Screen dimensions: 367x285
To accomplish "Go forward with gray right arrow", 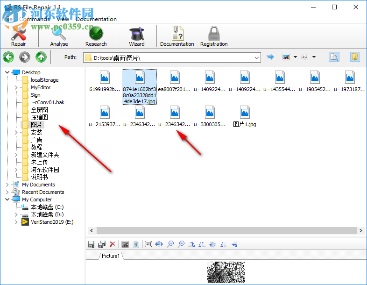I will pyautogui.click(x=25, y=57).
